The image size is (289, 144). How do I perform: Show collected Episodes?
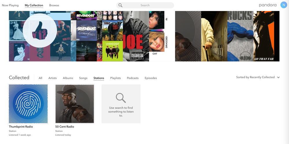coord(151,78)
